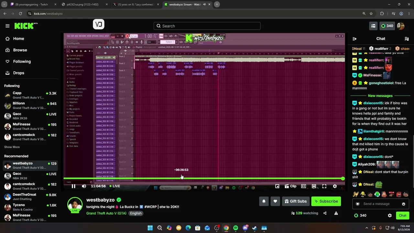
Task: Expand the Show More following list
Action: [12, 147]
